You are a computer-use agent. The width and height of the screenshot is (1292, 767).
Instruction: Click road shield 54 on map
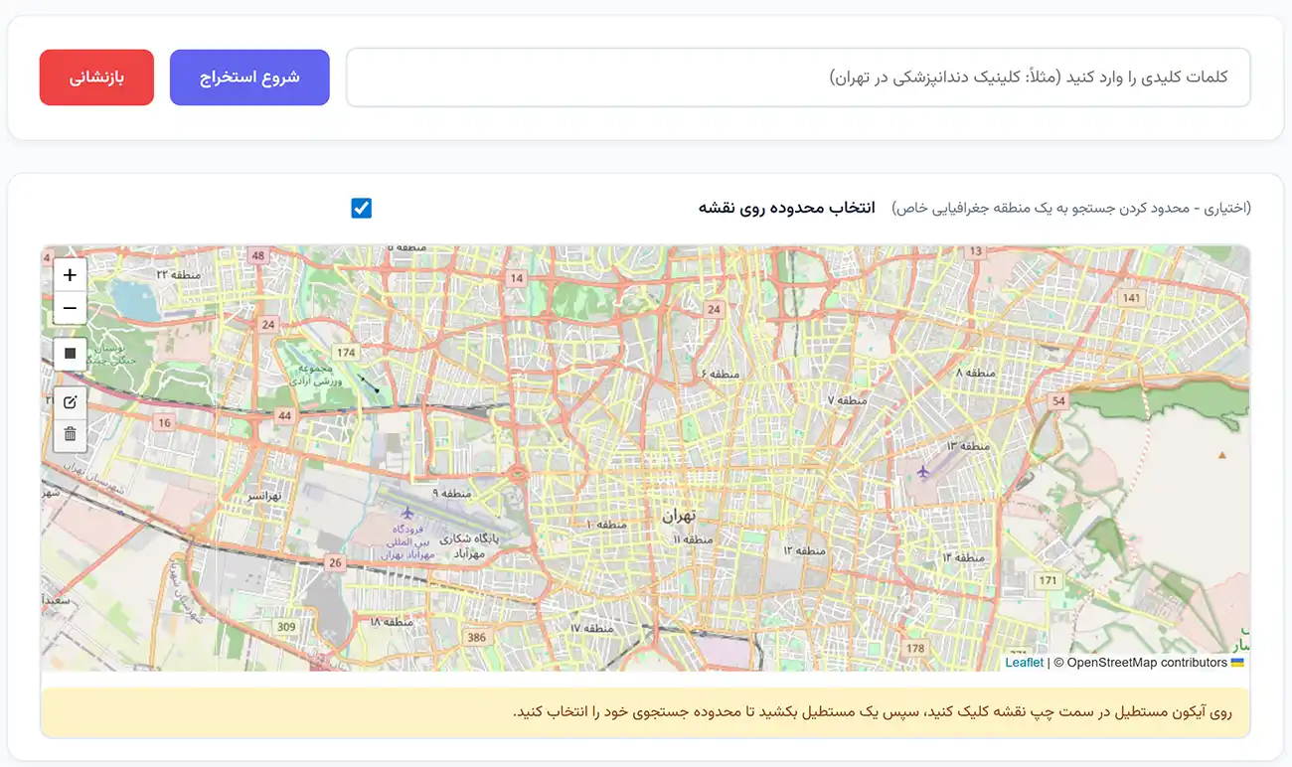tap(1058, 401)
